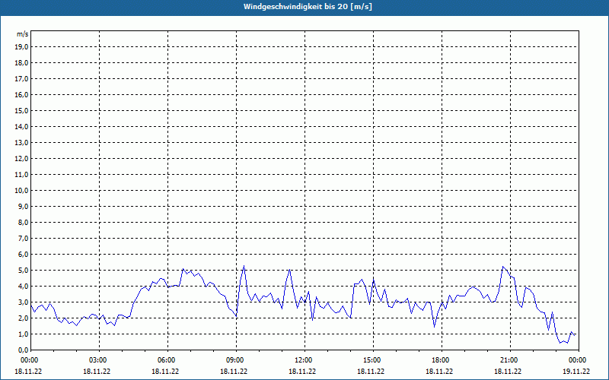Click the 4,0 y-axis value
Image resolution: width=609 pixels, height=380 pixels.
pos(24,286)
